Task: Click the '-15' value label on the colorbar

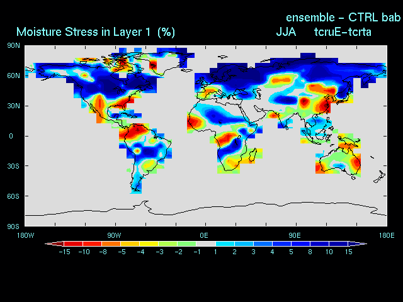Action: tap(64, 252)
